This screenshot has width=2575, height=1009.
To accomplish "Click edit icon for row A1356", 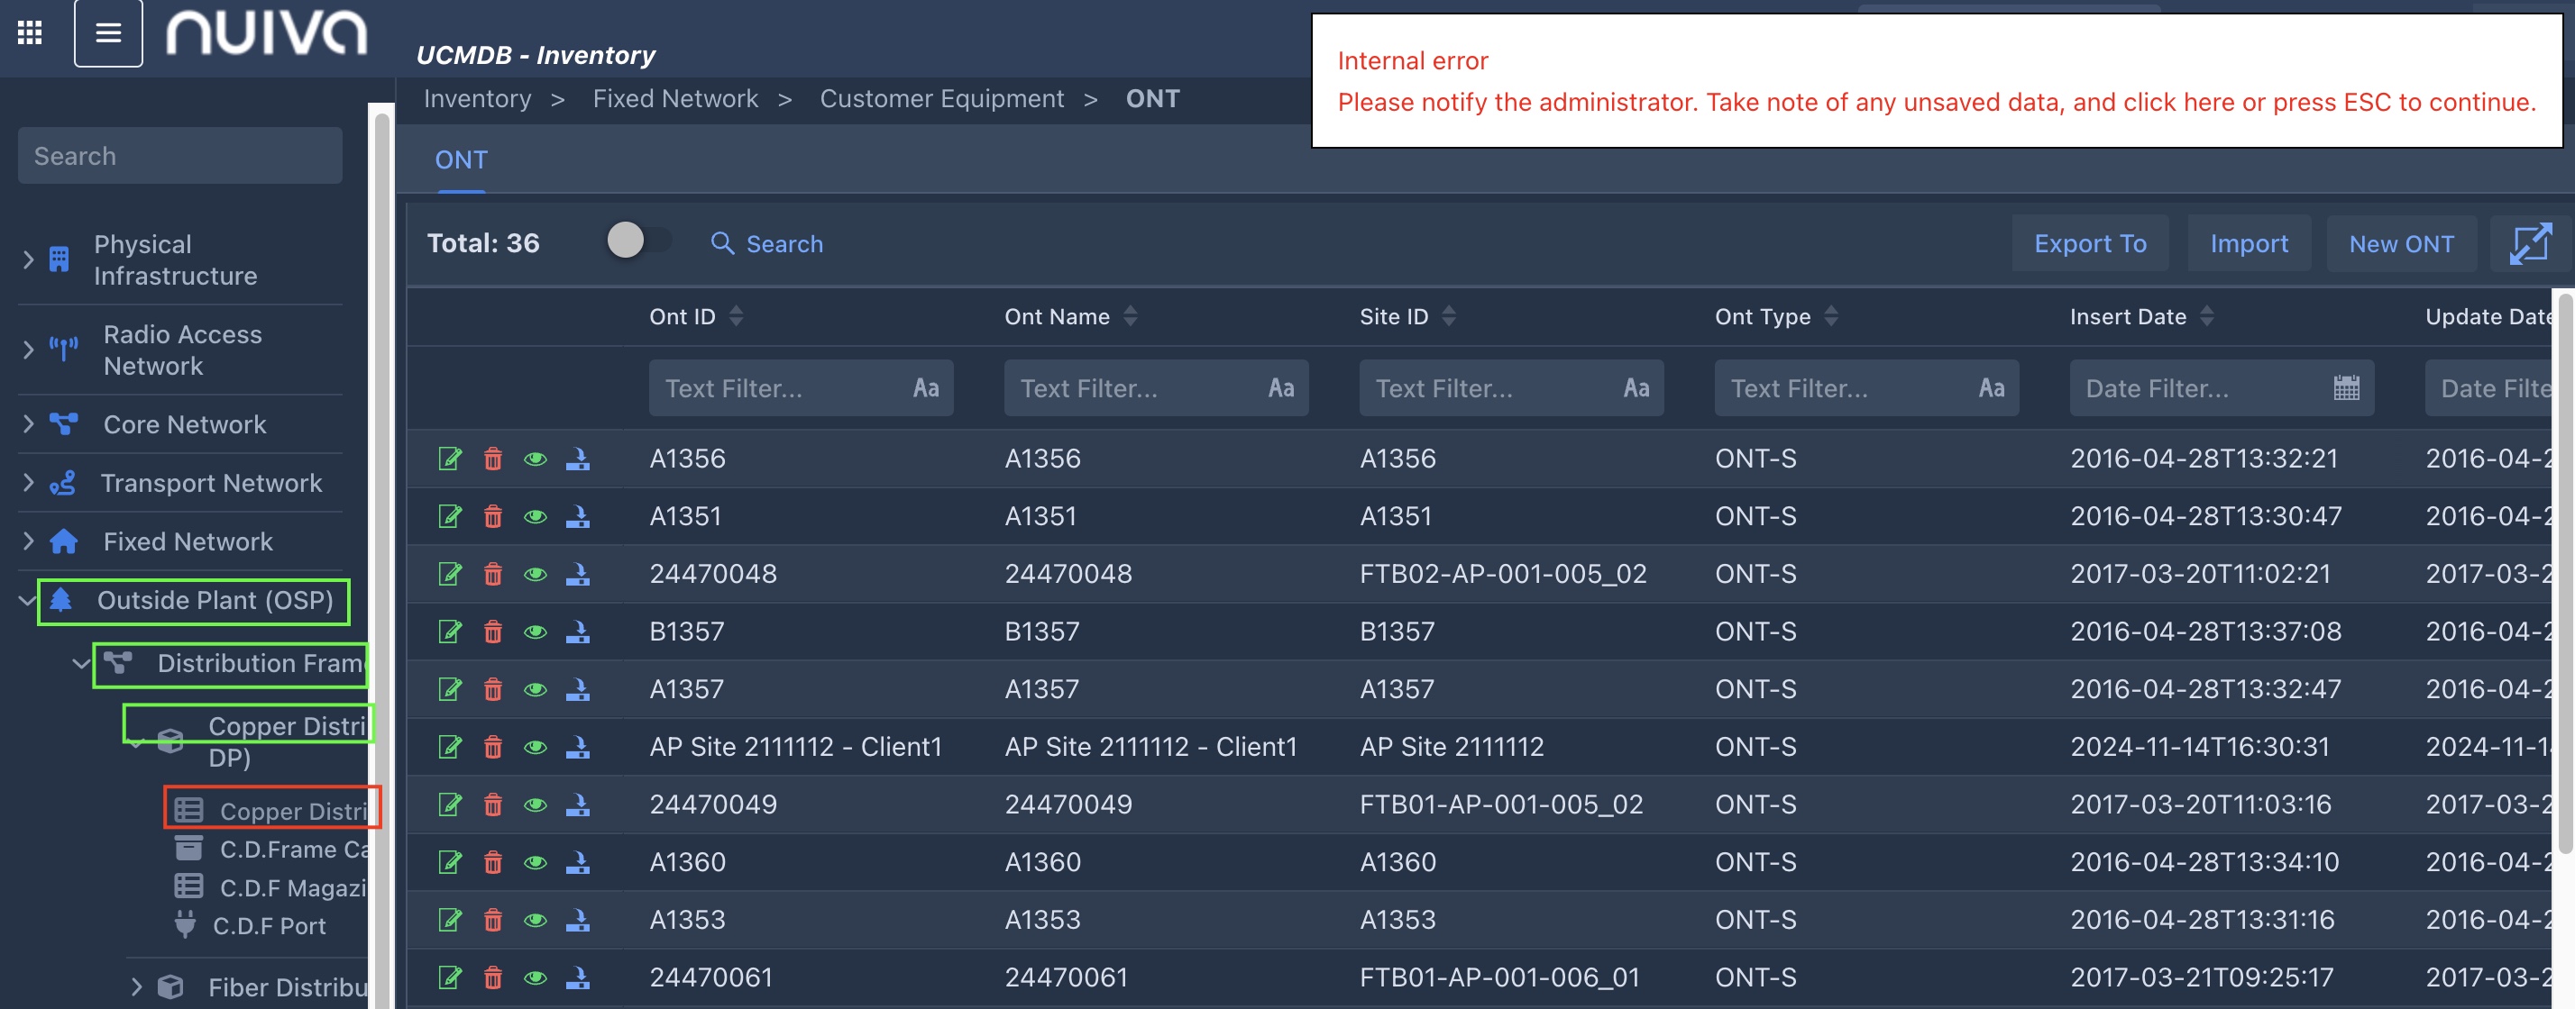I will [450, 459].
